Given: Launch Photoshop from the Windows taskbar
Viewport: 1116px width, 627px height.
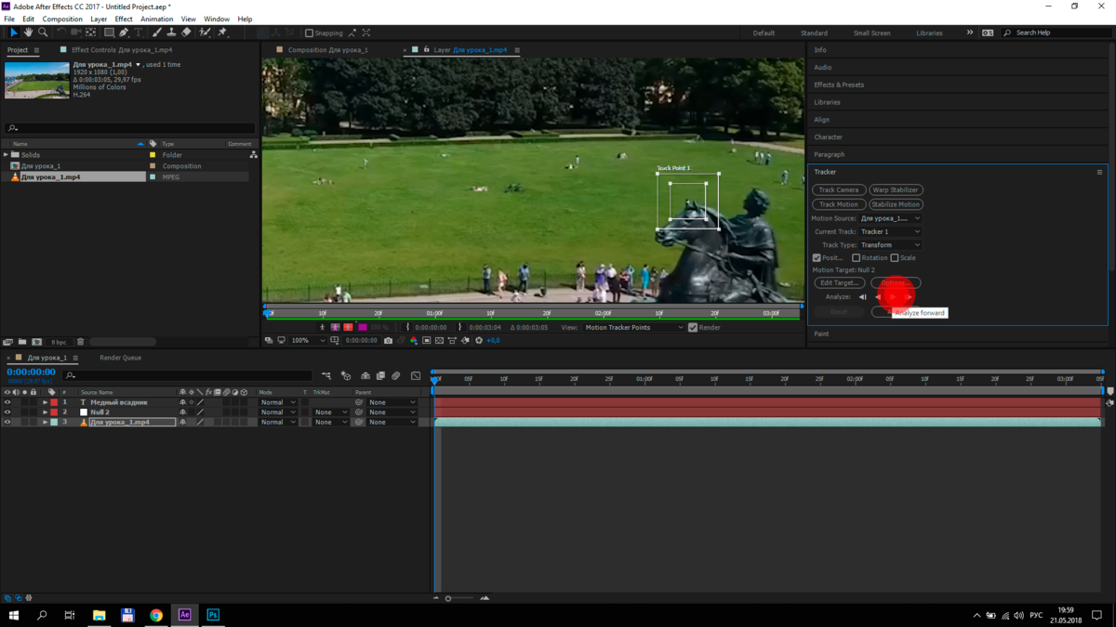Looking at the screenshot, I should point(213,615).
